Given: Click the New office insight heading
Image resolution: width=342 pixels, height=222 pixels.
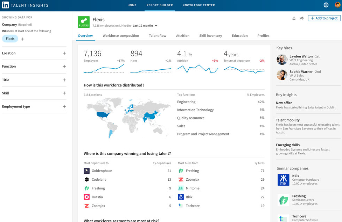Looking at the screenshot, I should 284,103.
